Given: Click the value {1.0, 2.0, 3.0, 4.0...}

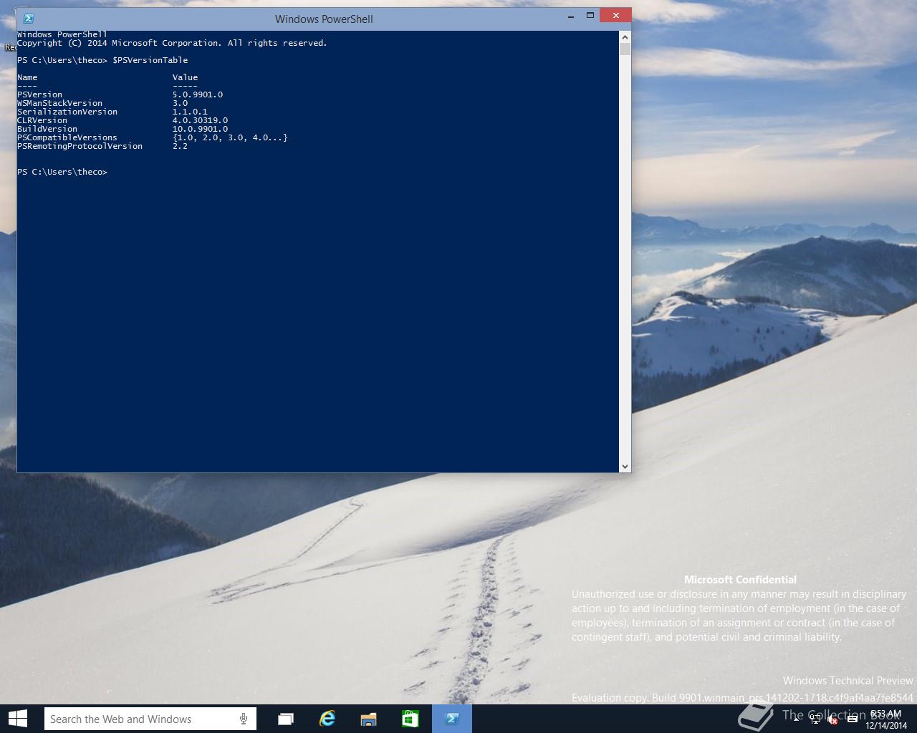Looking at the screenshot, I should coord(230,137).
